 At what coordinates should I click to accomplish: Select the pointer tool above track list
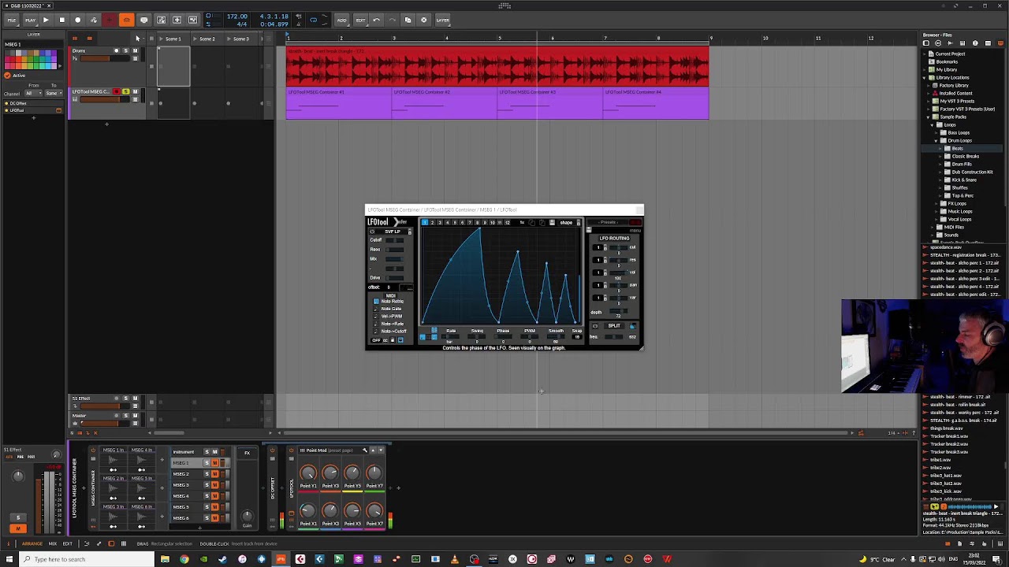(x=137, y=39)
